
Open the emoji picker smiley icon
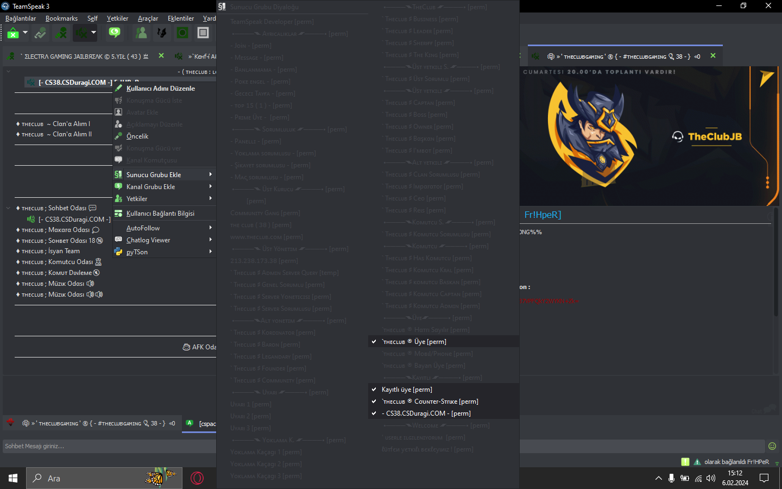click(x=772, y=446)
